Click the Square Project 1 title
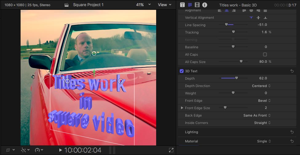Screen dimensions: 300x155 (x=88, y=5)
